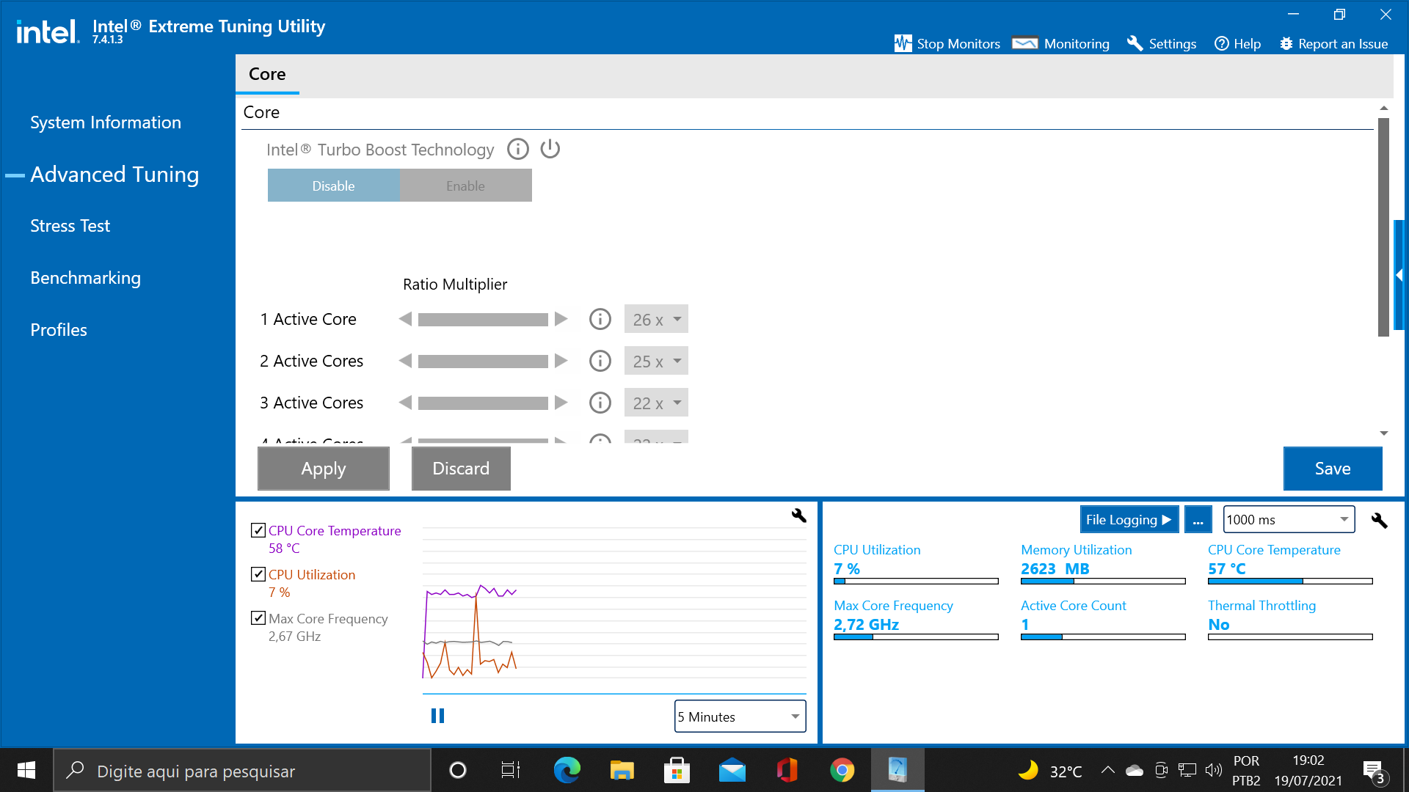Toggle CPU Core Temperature checkbox
Image resolution: width=1409 pixels, height=792 pixels.
(258, 530)
